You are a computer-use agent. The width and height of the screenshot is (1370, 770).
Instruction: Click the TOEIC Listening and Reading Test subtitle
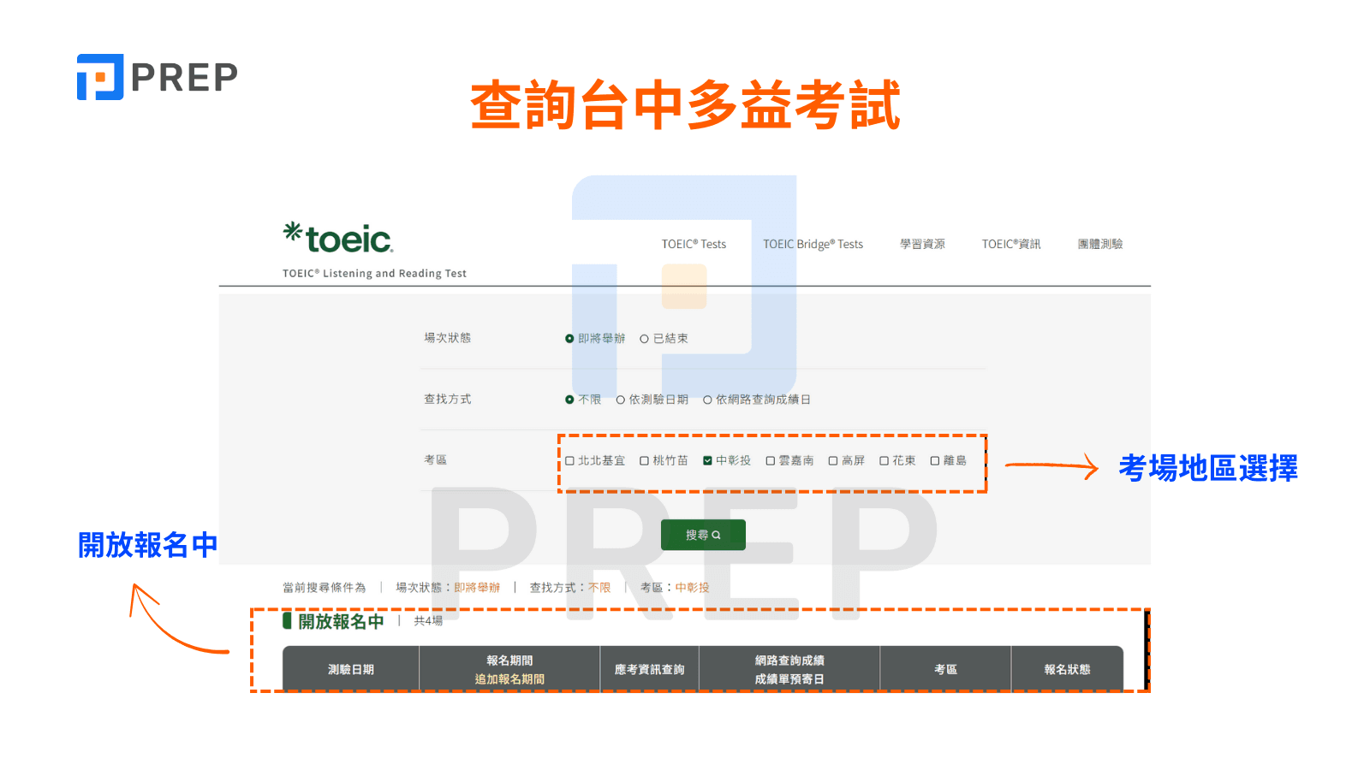374,274
